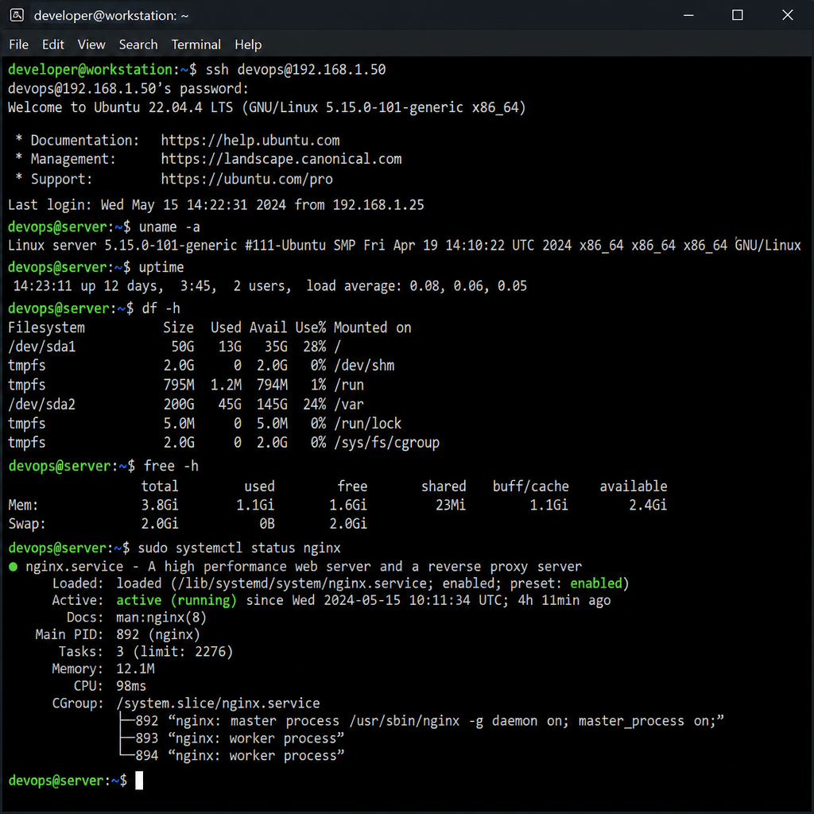Click the /run/lock mount row
Screen dimensions: 814x814
[204, 424]
